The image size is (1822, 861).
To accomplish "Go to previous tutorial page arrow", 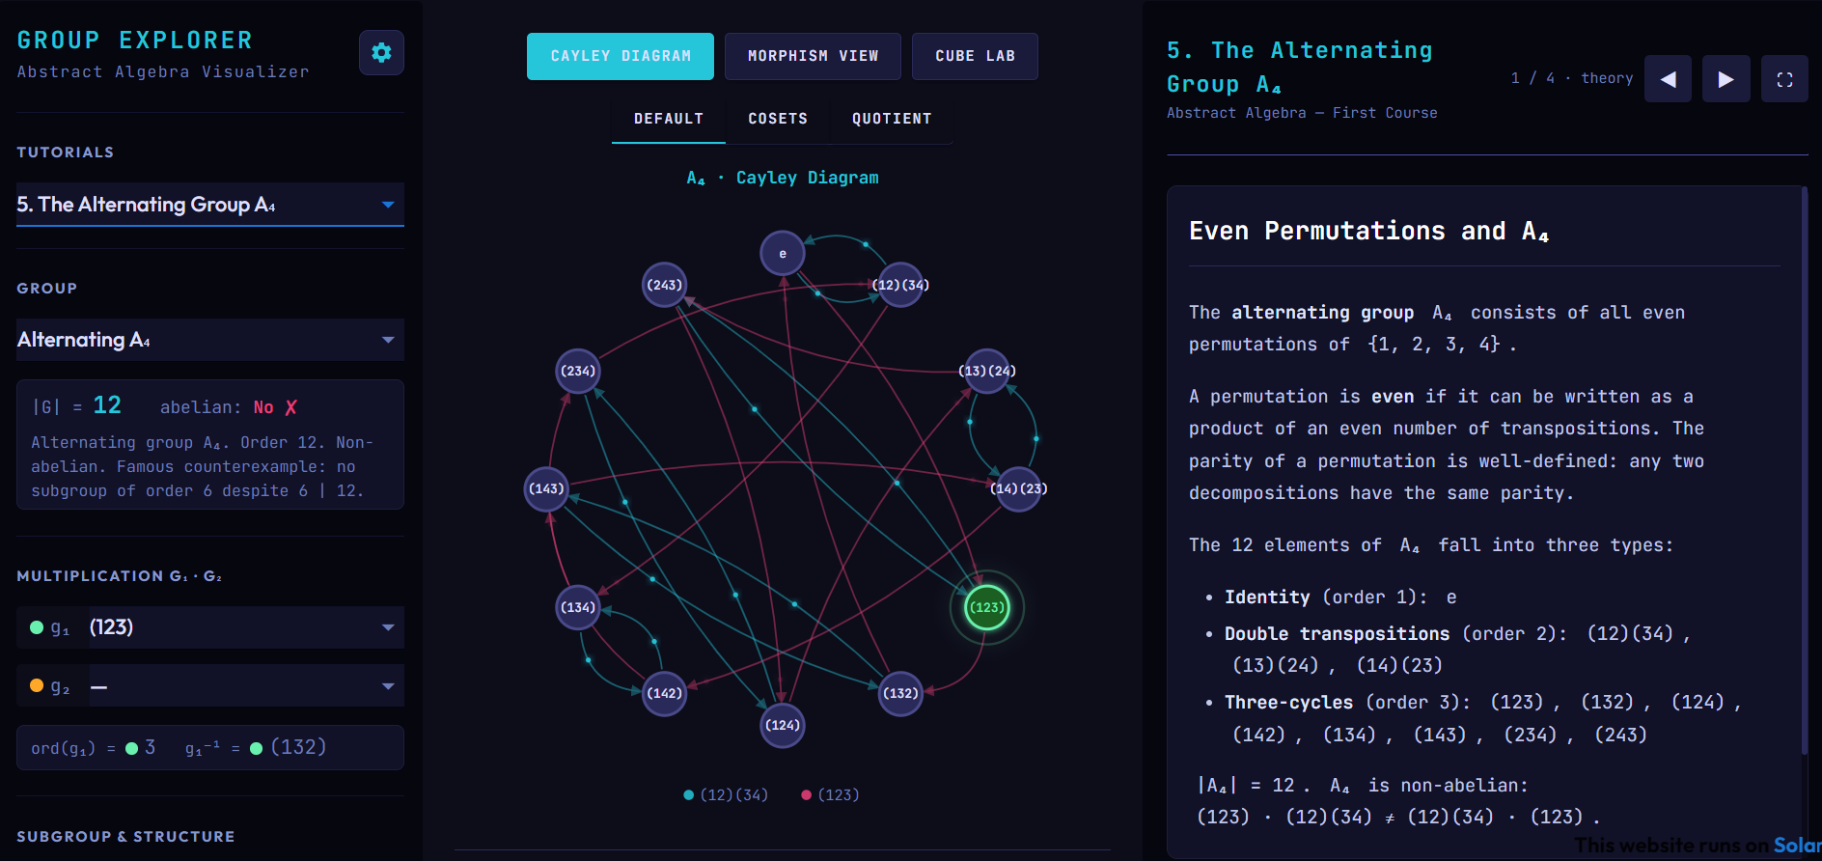I will 1668,79.
